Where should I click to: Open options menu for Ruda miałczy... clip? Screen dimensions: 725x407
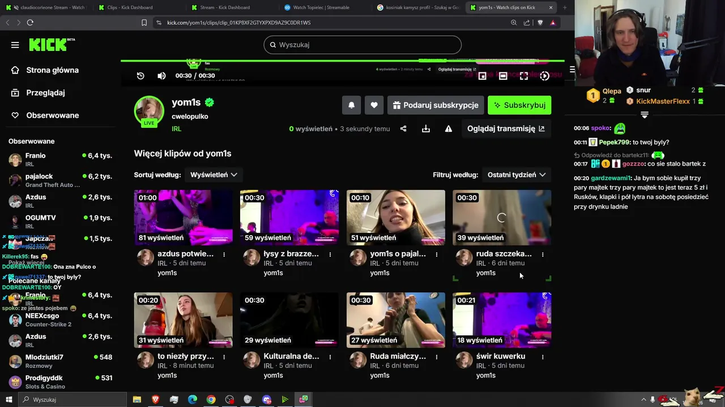[x=436, y=357]
